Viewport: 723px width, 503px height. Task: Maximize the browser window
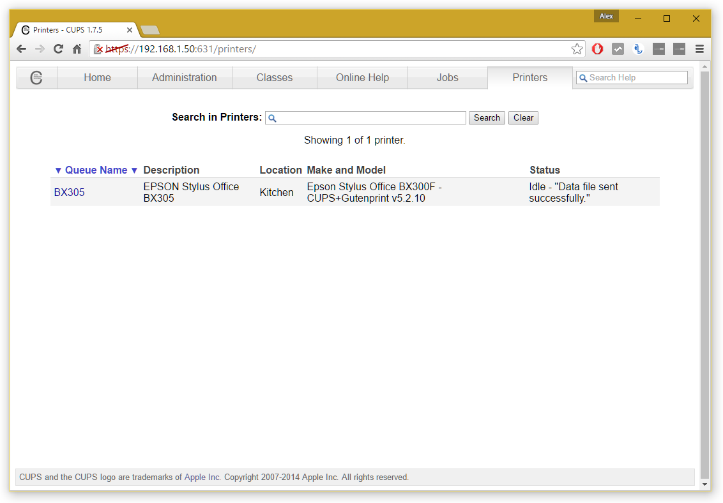[667, 19]
